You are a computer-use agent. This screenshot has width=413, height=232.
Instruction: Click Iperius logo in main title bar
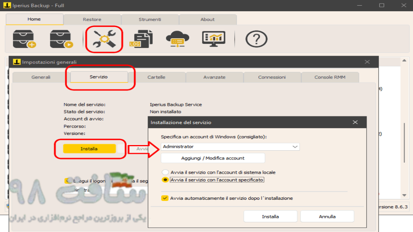pyautogui.click(x=7, y=5)
